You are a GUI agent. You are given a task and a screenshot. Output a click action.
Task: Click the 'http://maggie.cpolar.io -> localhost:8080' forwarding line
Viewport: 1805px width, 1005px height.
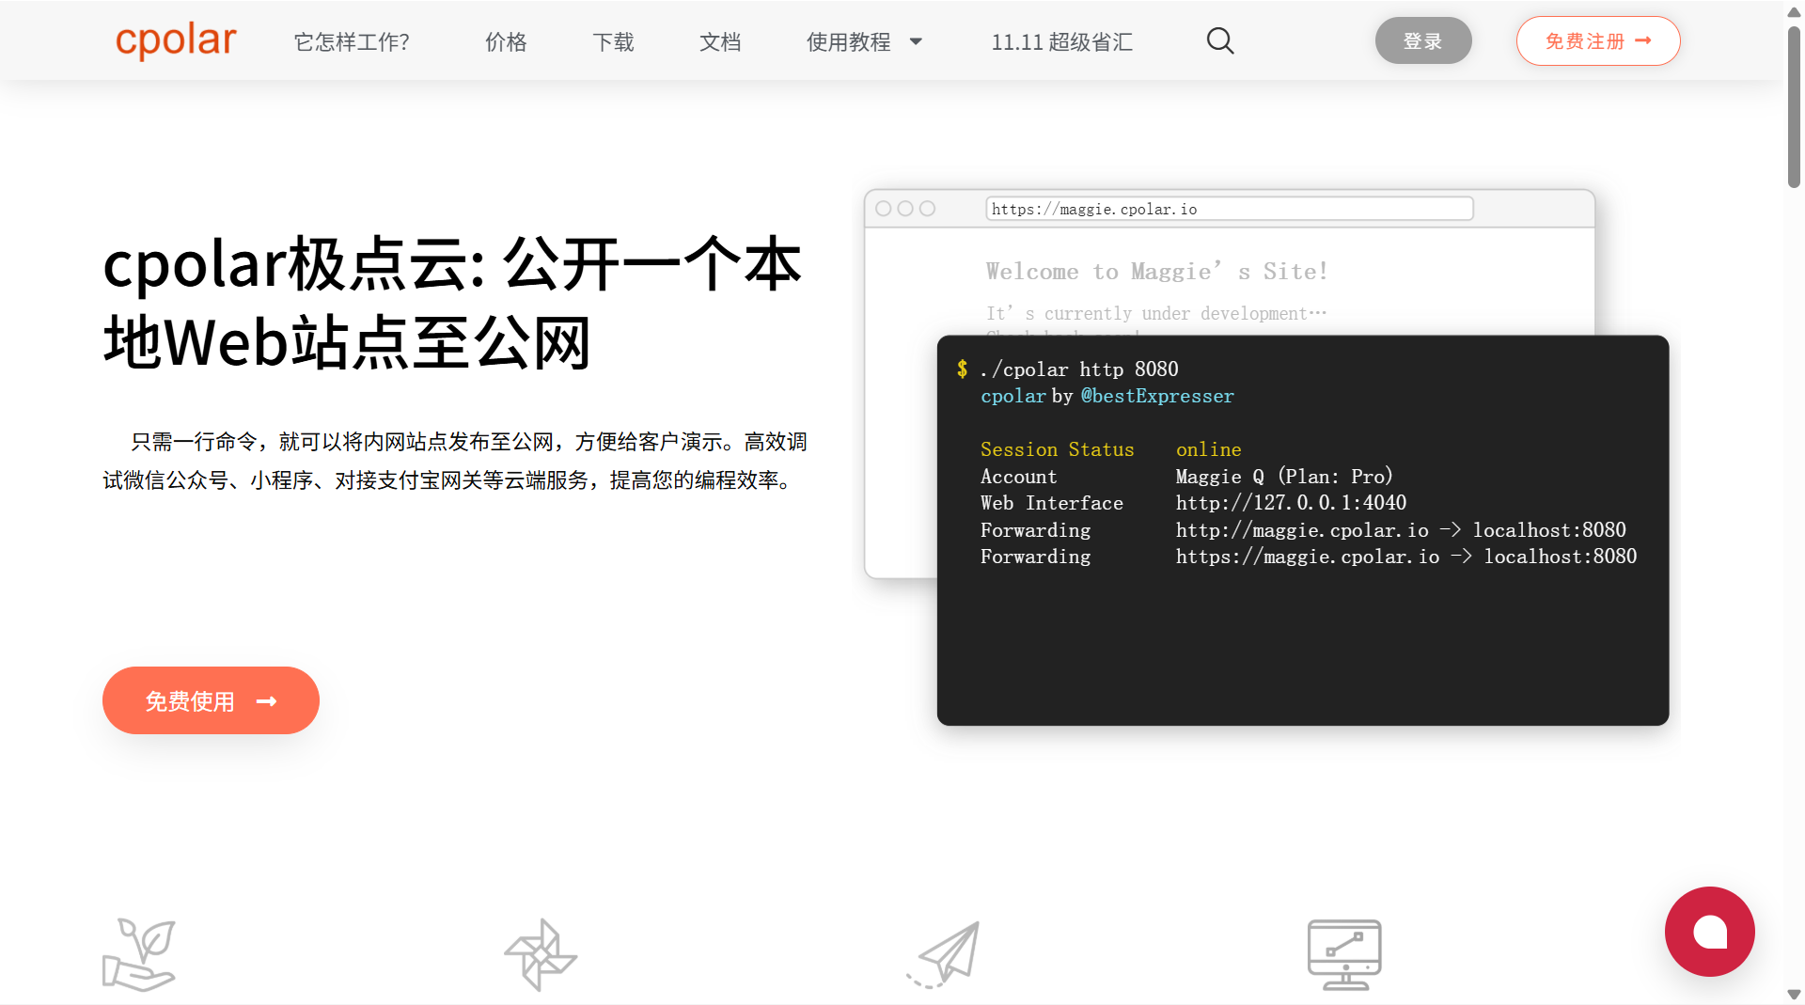(x=1401, y=530)
